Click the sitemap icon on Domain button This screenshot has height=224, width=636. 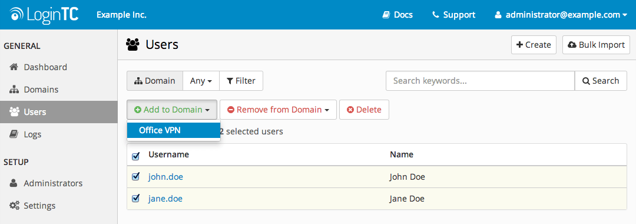click(x=138, y=81)
